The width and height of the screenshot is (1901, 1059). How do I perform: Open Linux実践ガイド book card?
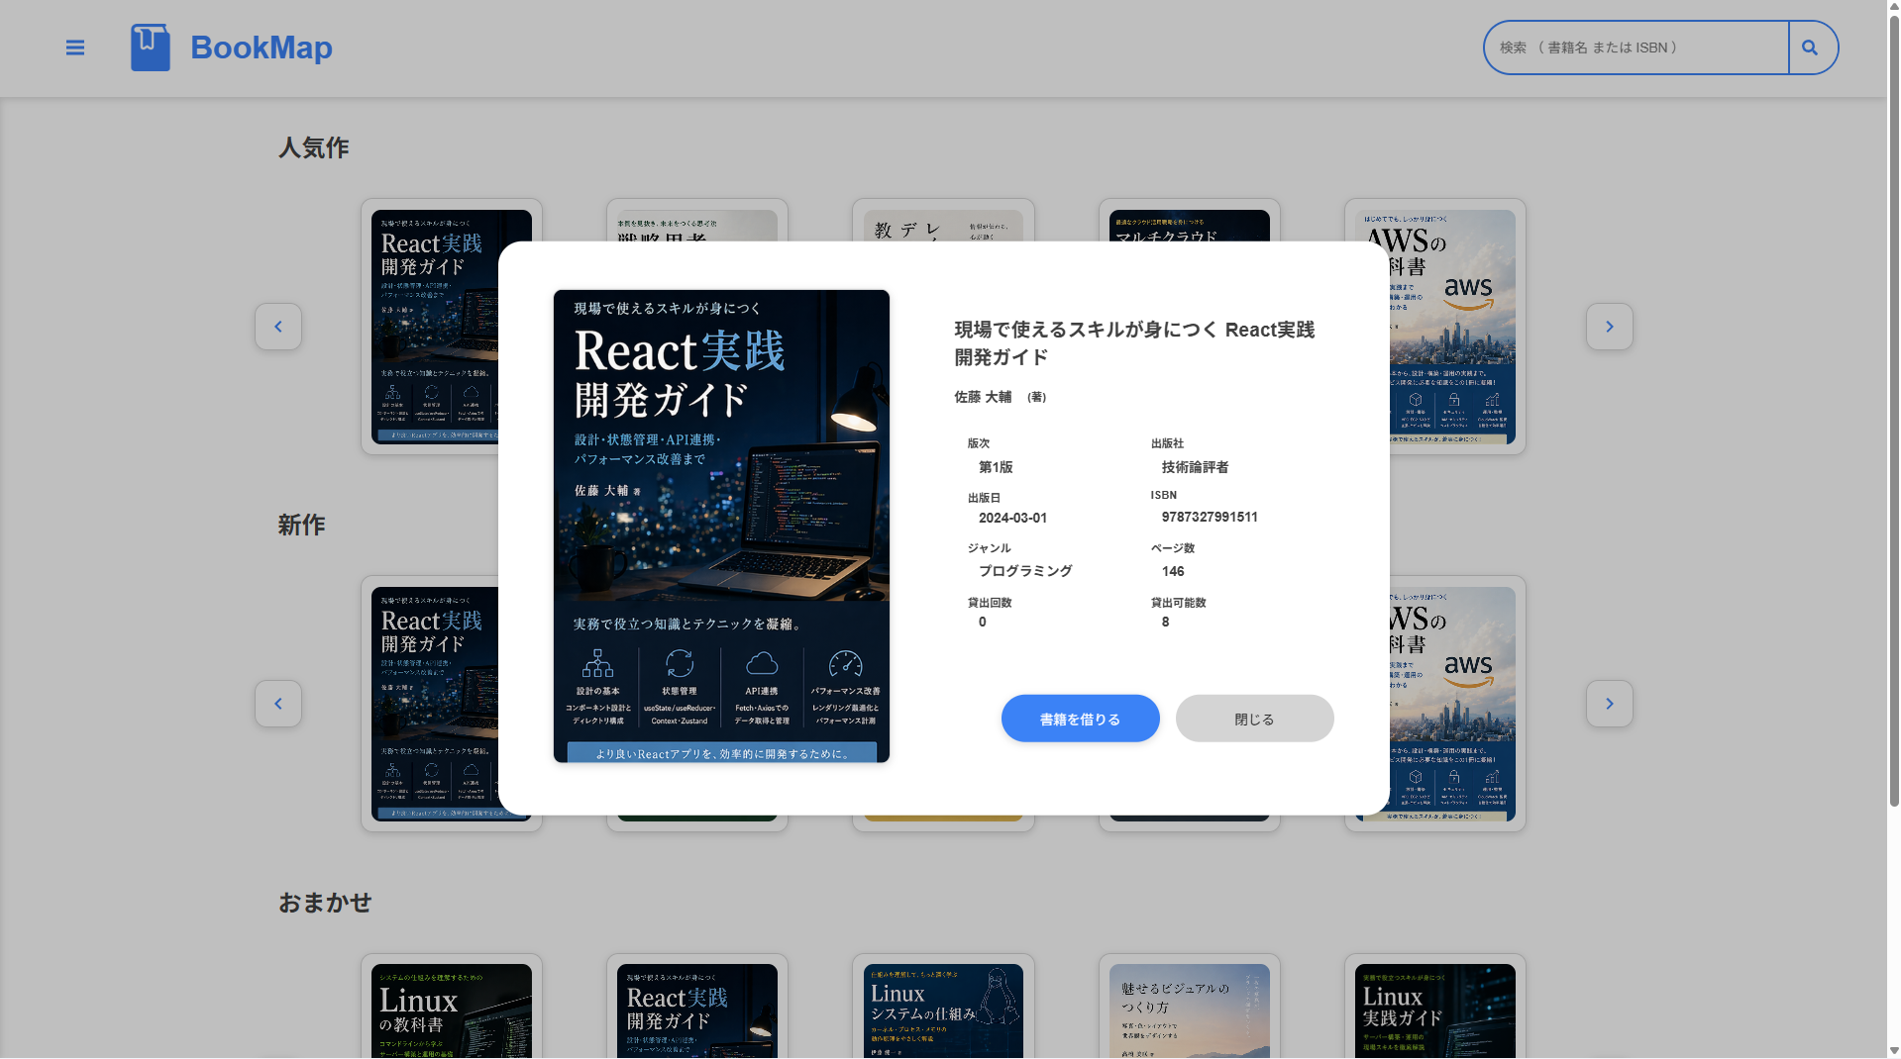[1435, 1007]
